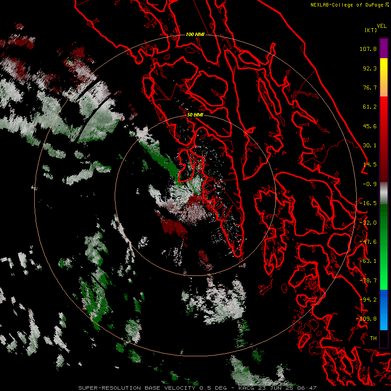
Task: Click the 14.5 legend value
Action: click(x=370, y=165)
